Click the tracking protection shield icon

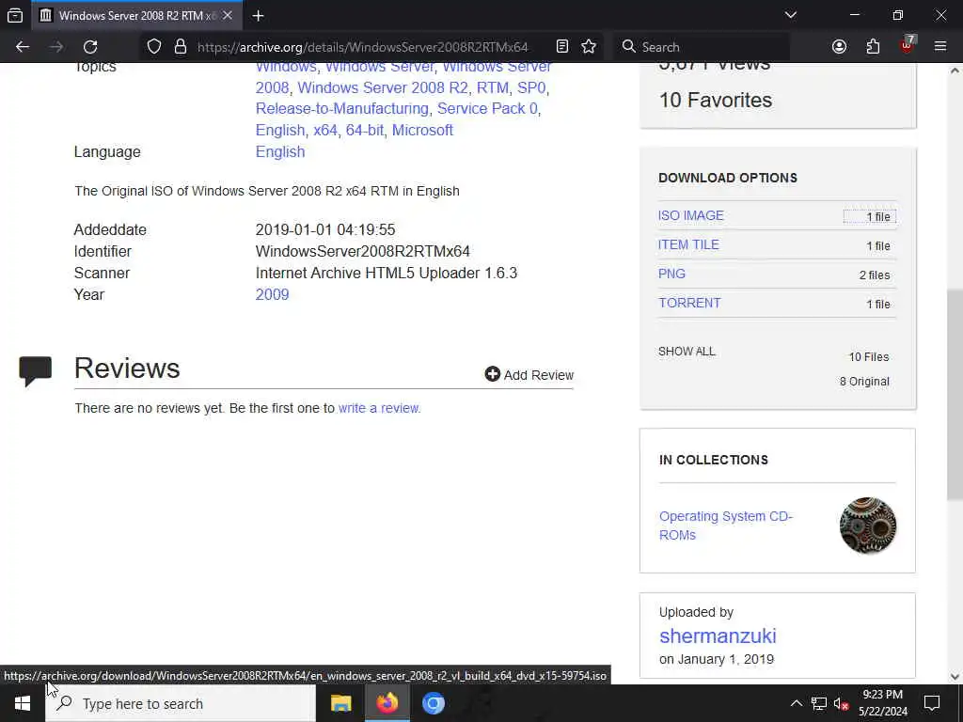point(154,47)
